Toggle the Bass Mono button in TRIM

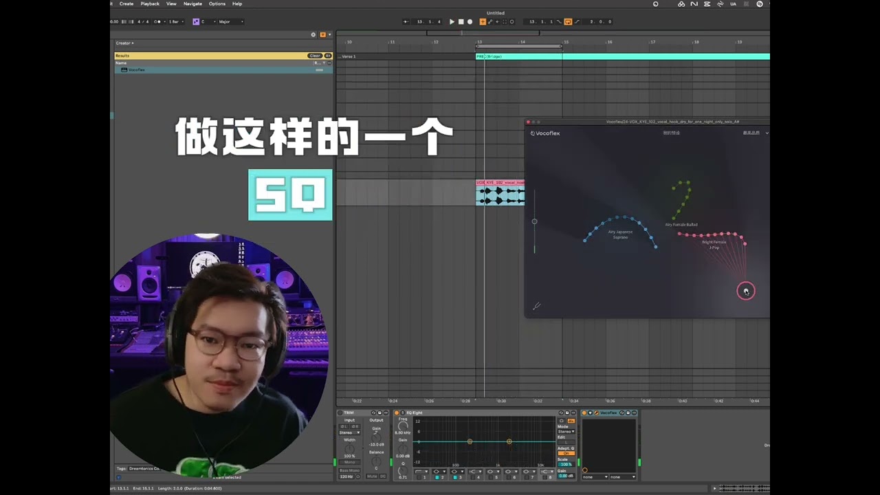(x=349, y=470)
